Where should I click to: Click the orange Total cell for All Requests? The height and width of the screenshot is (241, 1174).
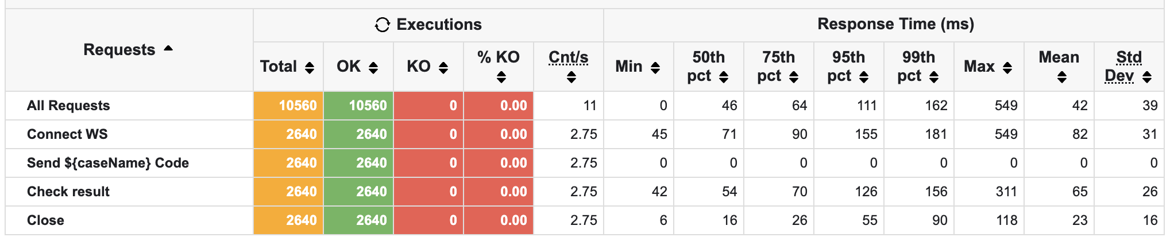[x=288, y=106]
